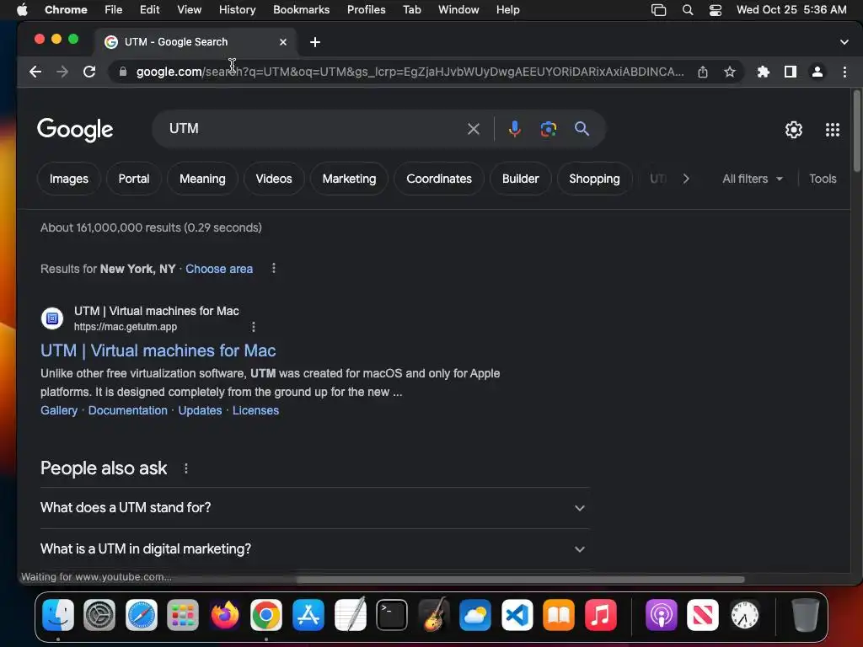Click the address bar URL

click(410, 72)
